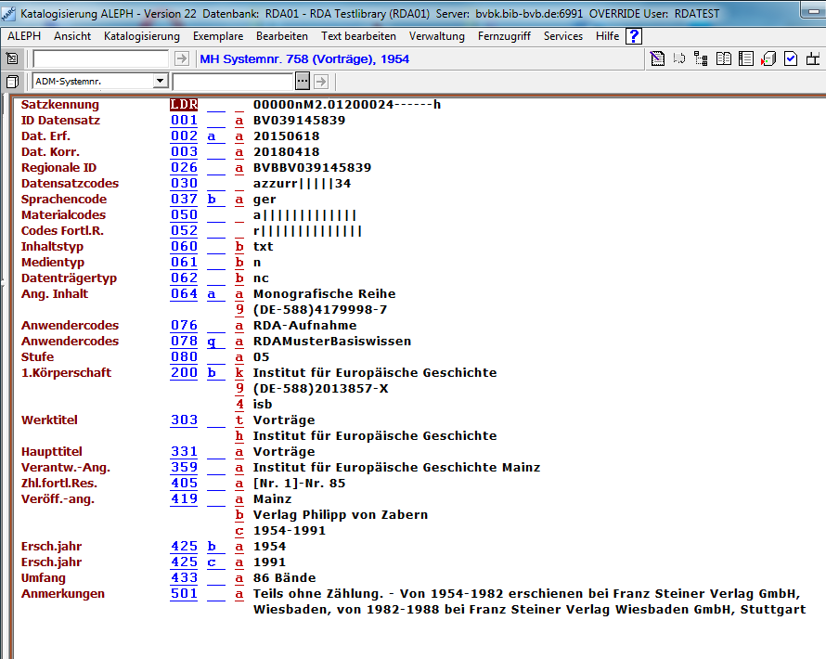The height and width of the screenshot is (659, 826).
Task: Click the items cube icon beside ADM-Systemnr.
Action: tap(12, 82)
